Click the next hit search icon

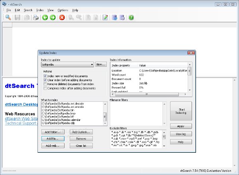[x=79, y=17]
